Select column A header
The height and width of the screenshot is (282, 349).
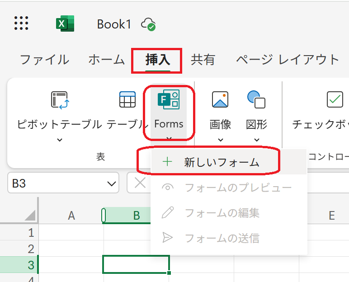[x=71, y=216]
